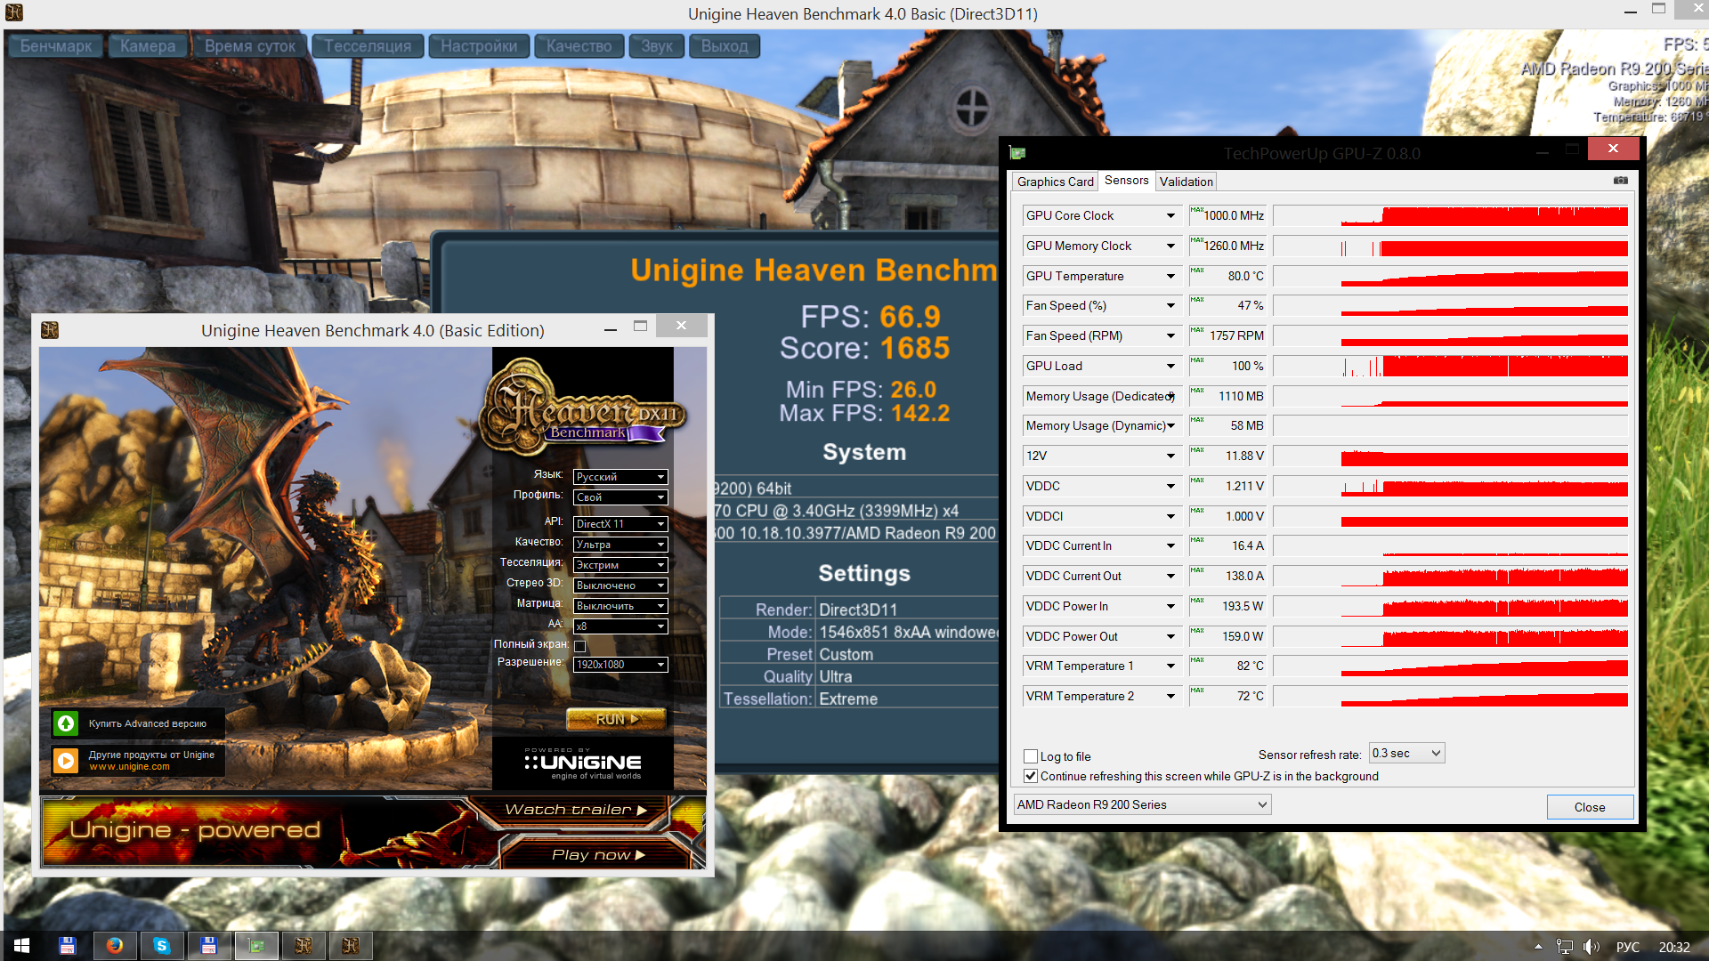This screenshot has height=961, width=1709.
Task: Open Firefox from the taskbar
Action: 115,946
